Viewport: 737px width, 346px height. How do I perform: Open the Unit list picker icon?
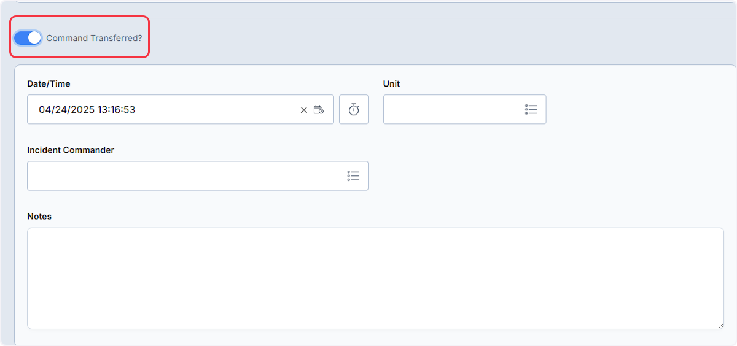[x=531, y=109]
